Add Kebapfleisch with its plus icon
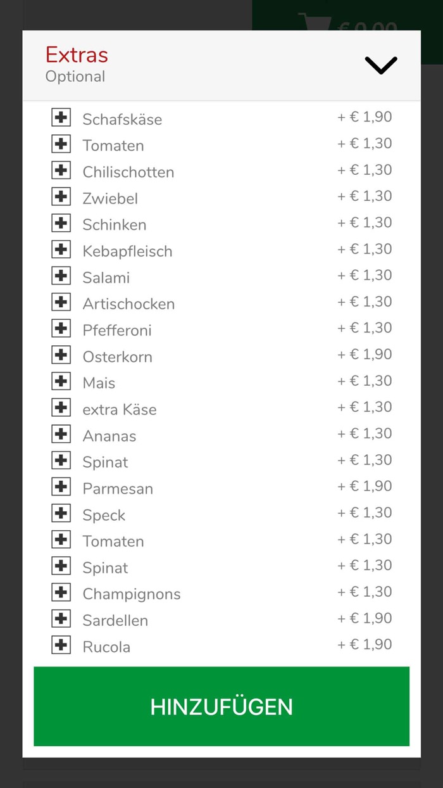The width and height of the screenshot is (443, 788). pyautogui.click(x=61, y=250)
